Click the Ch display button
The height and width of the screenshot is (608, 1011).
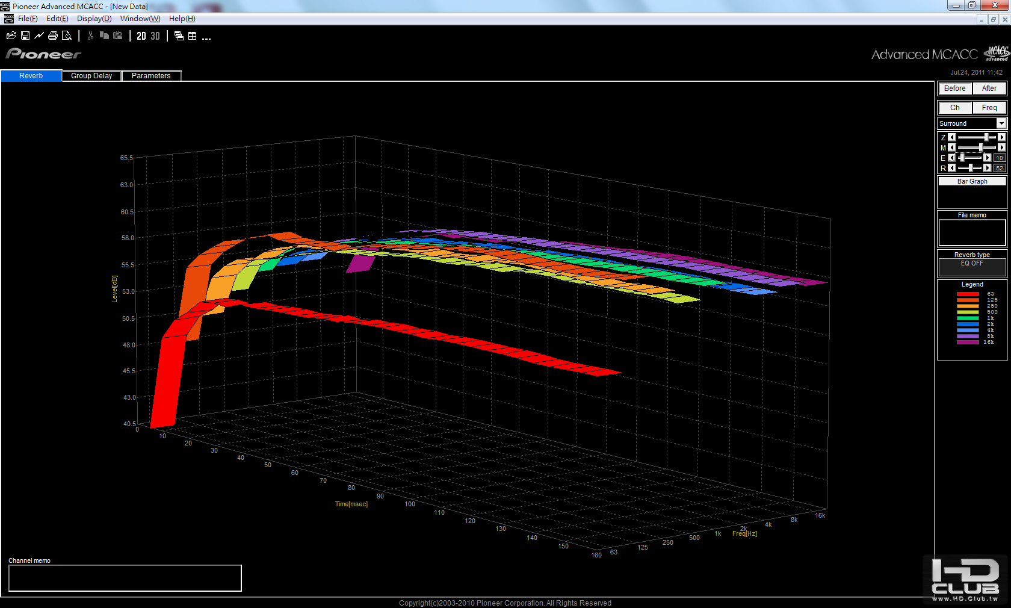pos(954,108)
